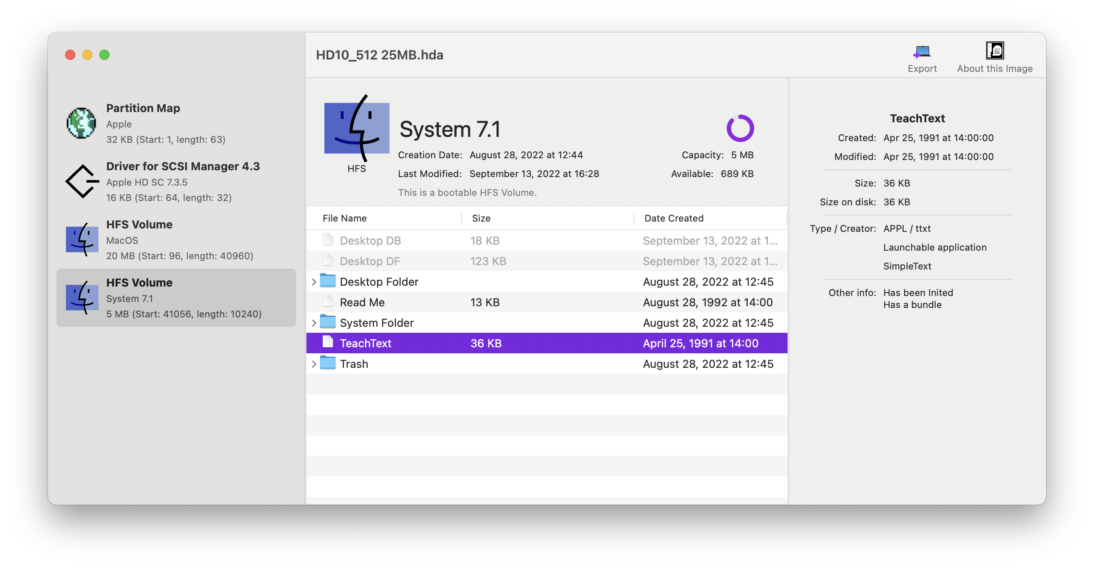Click the Trash folder icon
Viewport: 1094px width, 568px height.
tap(328, 363)
